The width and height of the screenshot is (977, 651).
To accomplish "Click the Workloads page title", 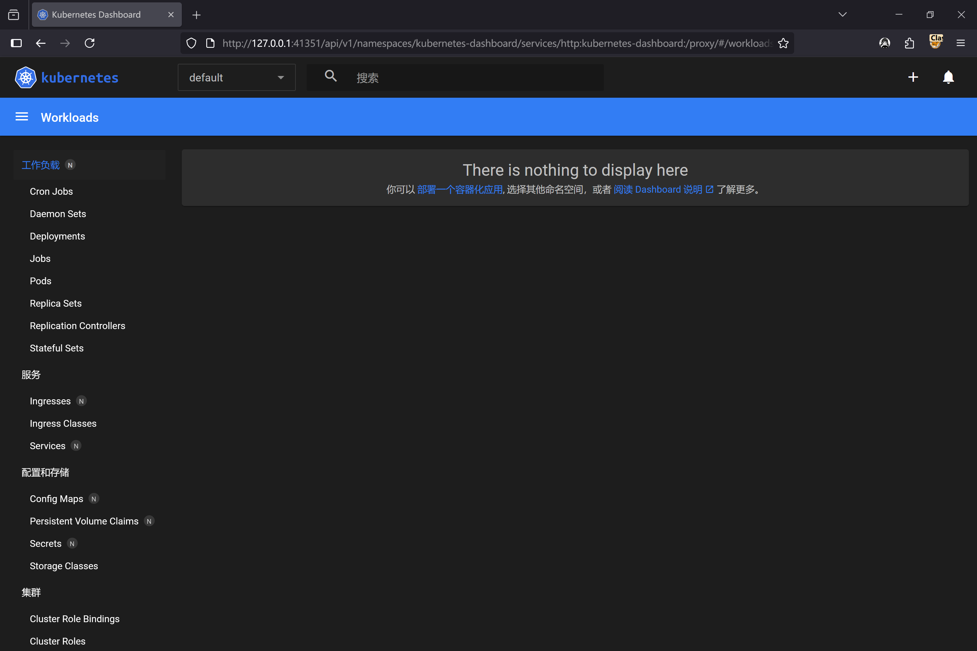I will [70, 117].
